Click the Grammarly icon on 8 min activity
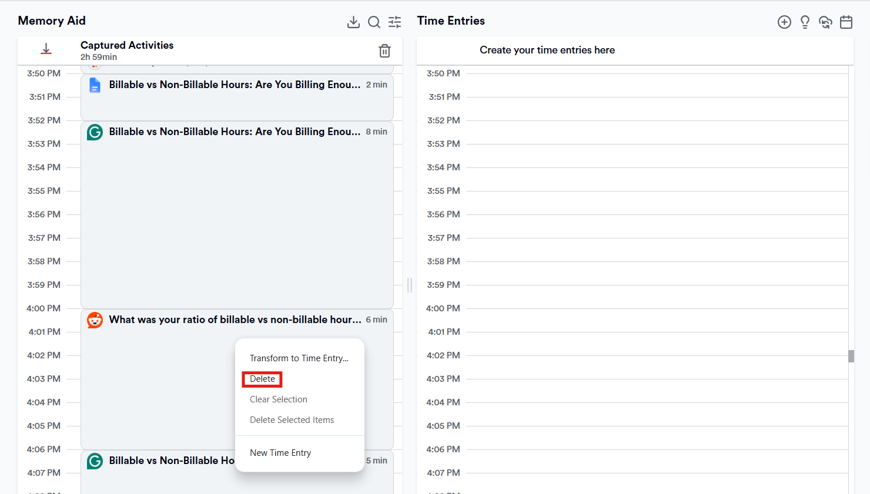The height and width of the screenshot is (494, 870). (x=95, y=132)
